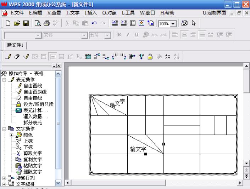This screenshot has height=189, width=250.
Task: Save the document with the floppy disk icon
Action: 26,23
